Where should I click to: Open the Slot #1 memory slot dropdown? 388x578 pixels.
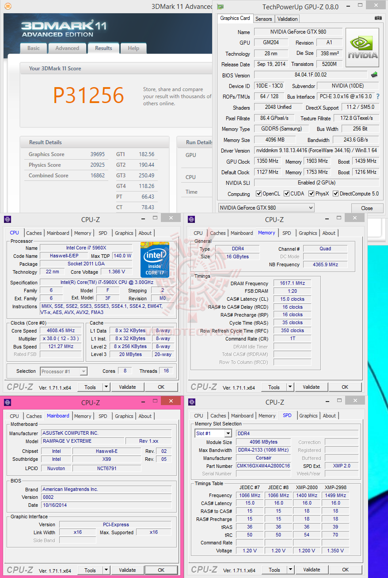coord(213,433)
